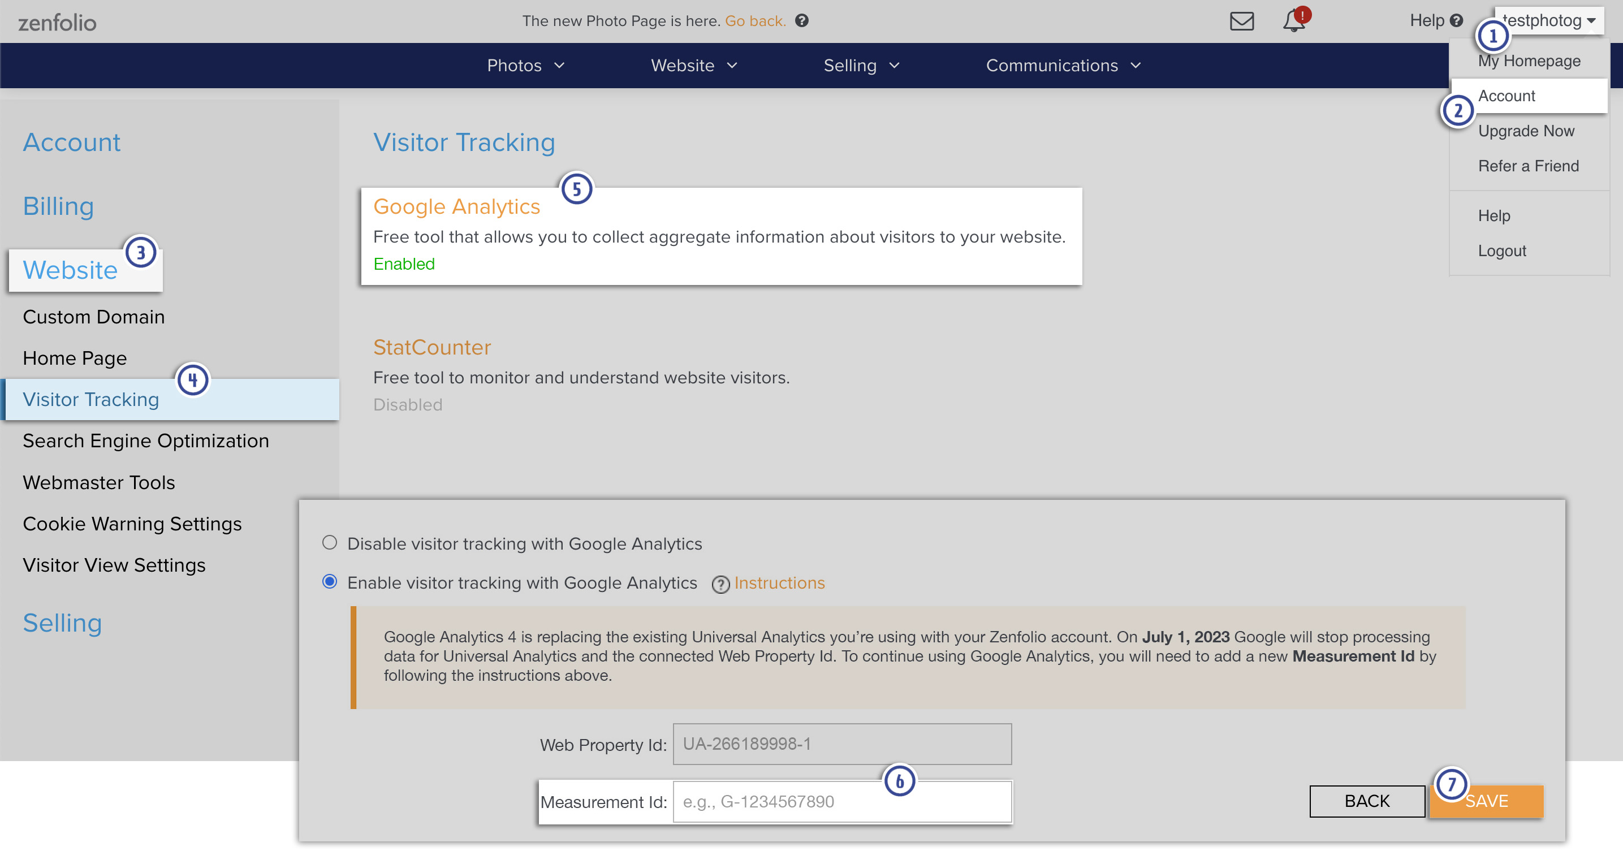Toggle the testphotog user dropdown
Image resolution: width=1623 pixels, height=864 pixels.
click(1549, 21)
